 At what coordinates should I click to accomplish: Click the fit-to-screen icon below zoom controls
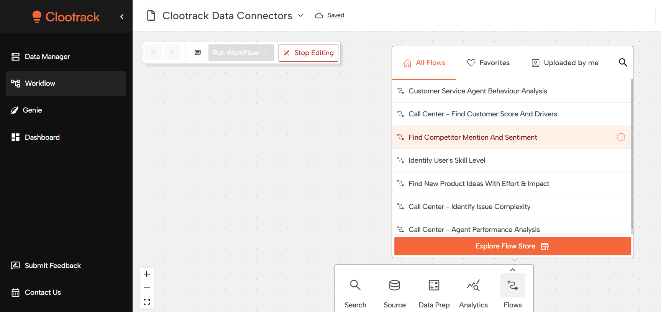coord(147,302)
